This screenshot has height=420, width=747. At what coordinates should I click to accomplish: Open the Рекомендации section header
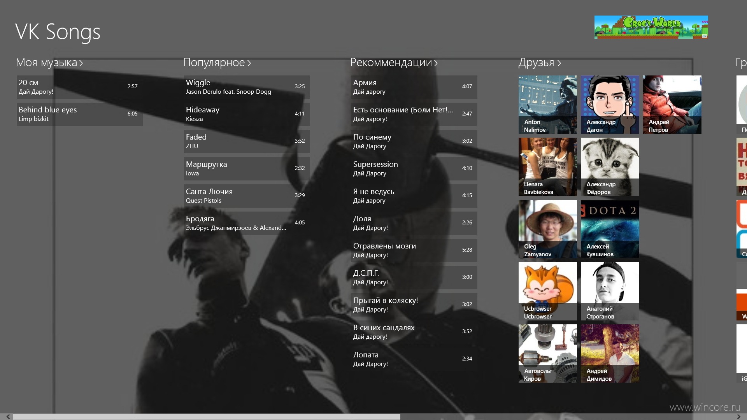[394, 63]
